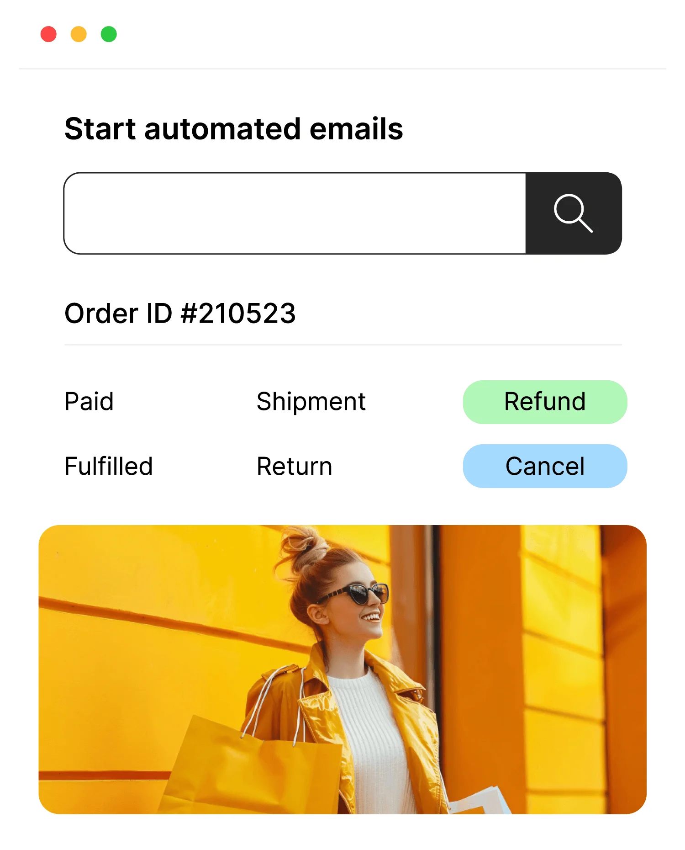Select the Paid status label

click(x=89, y=401)
